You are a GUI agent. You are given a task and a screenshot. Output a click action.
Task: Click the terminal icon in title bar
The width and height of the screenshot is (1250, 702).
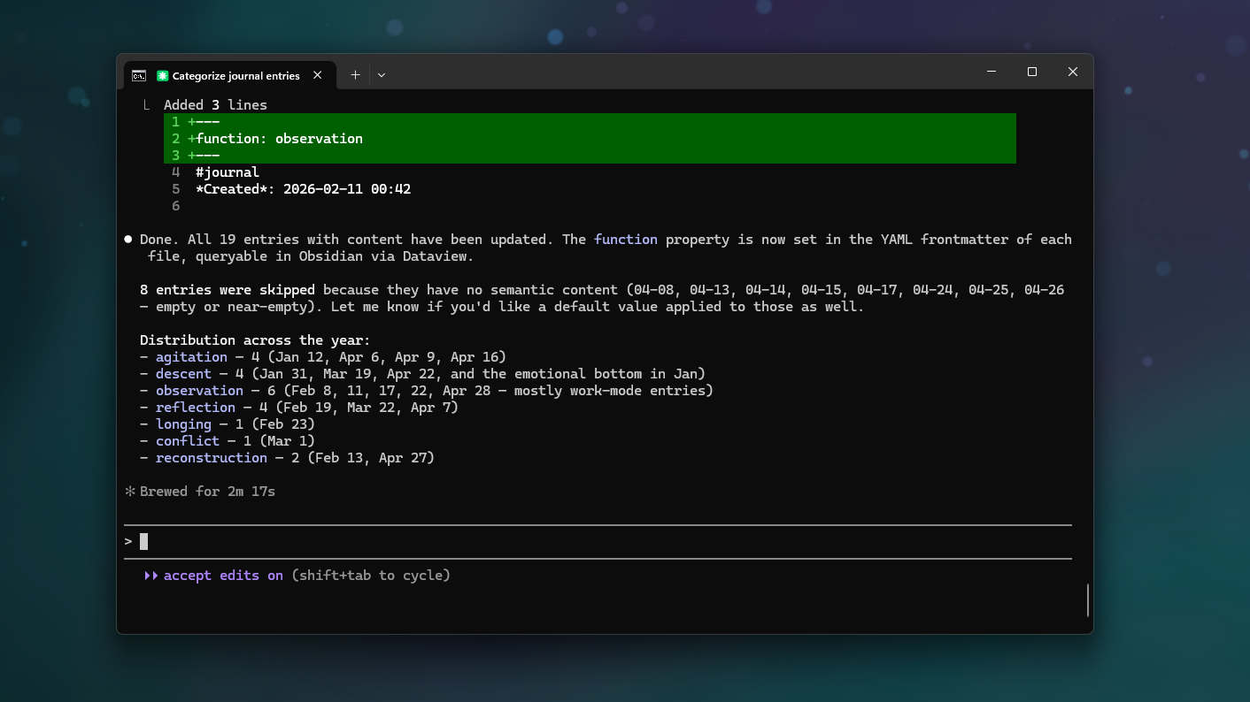[x=139, y=75]
